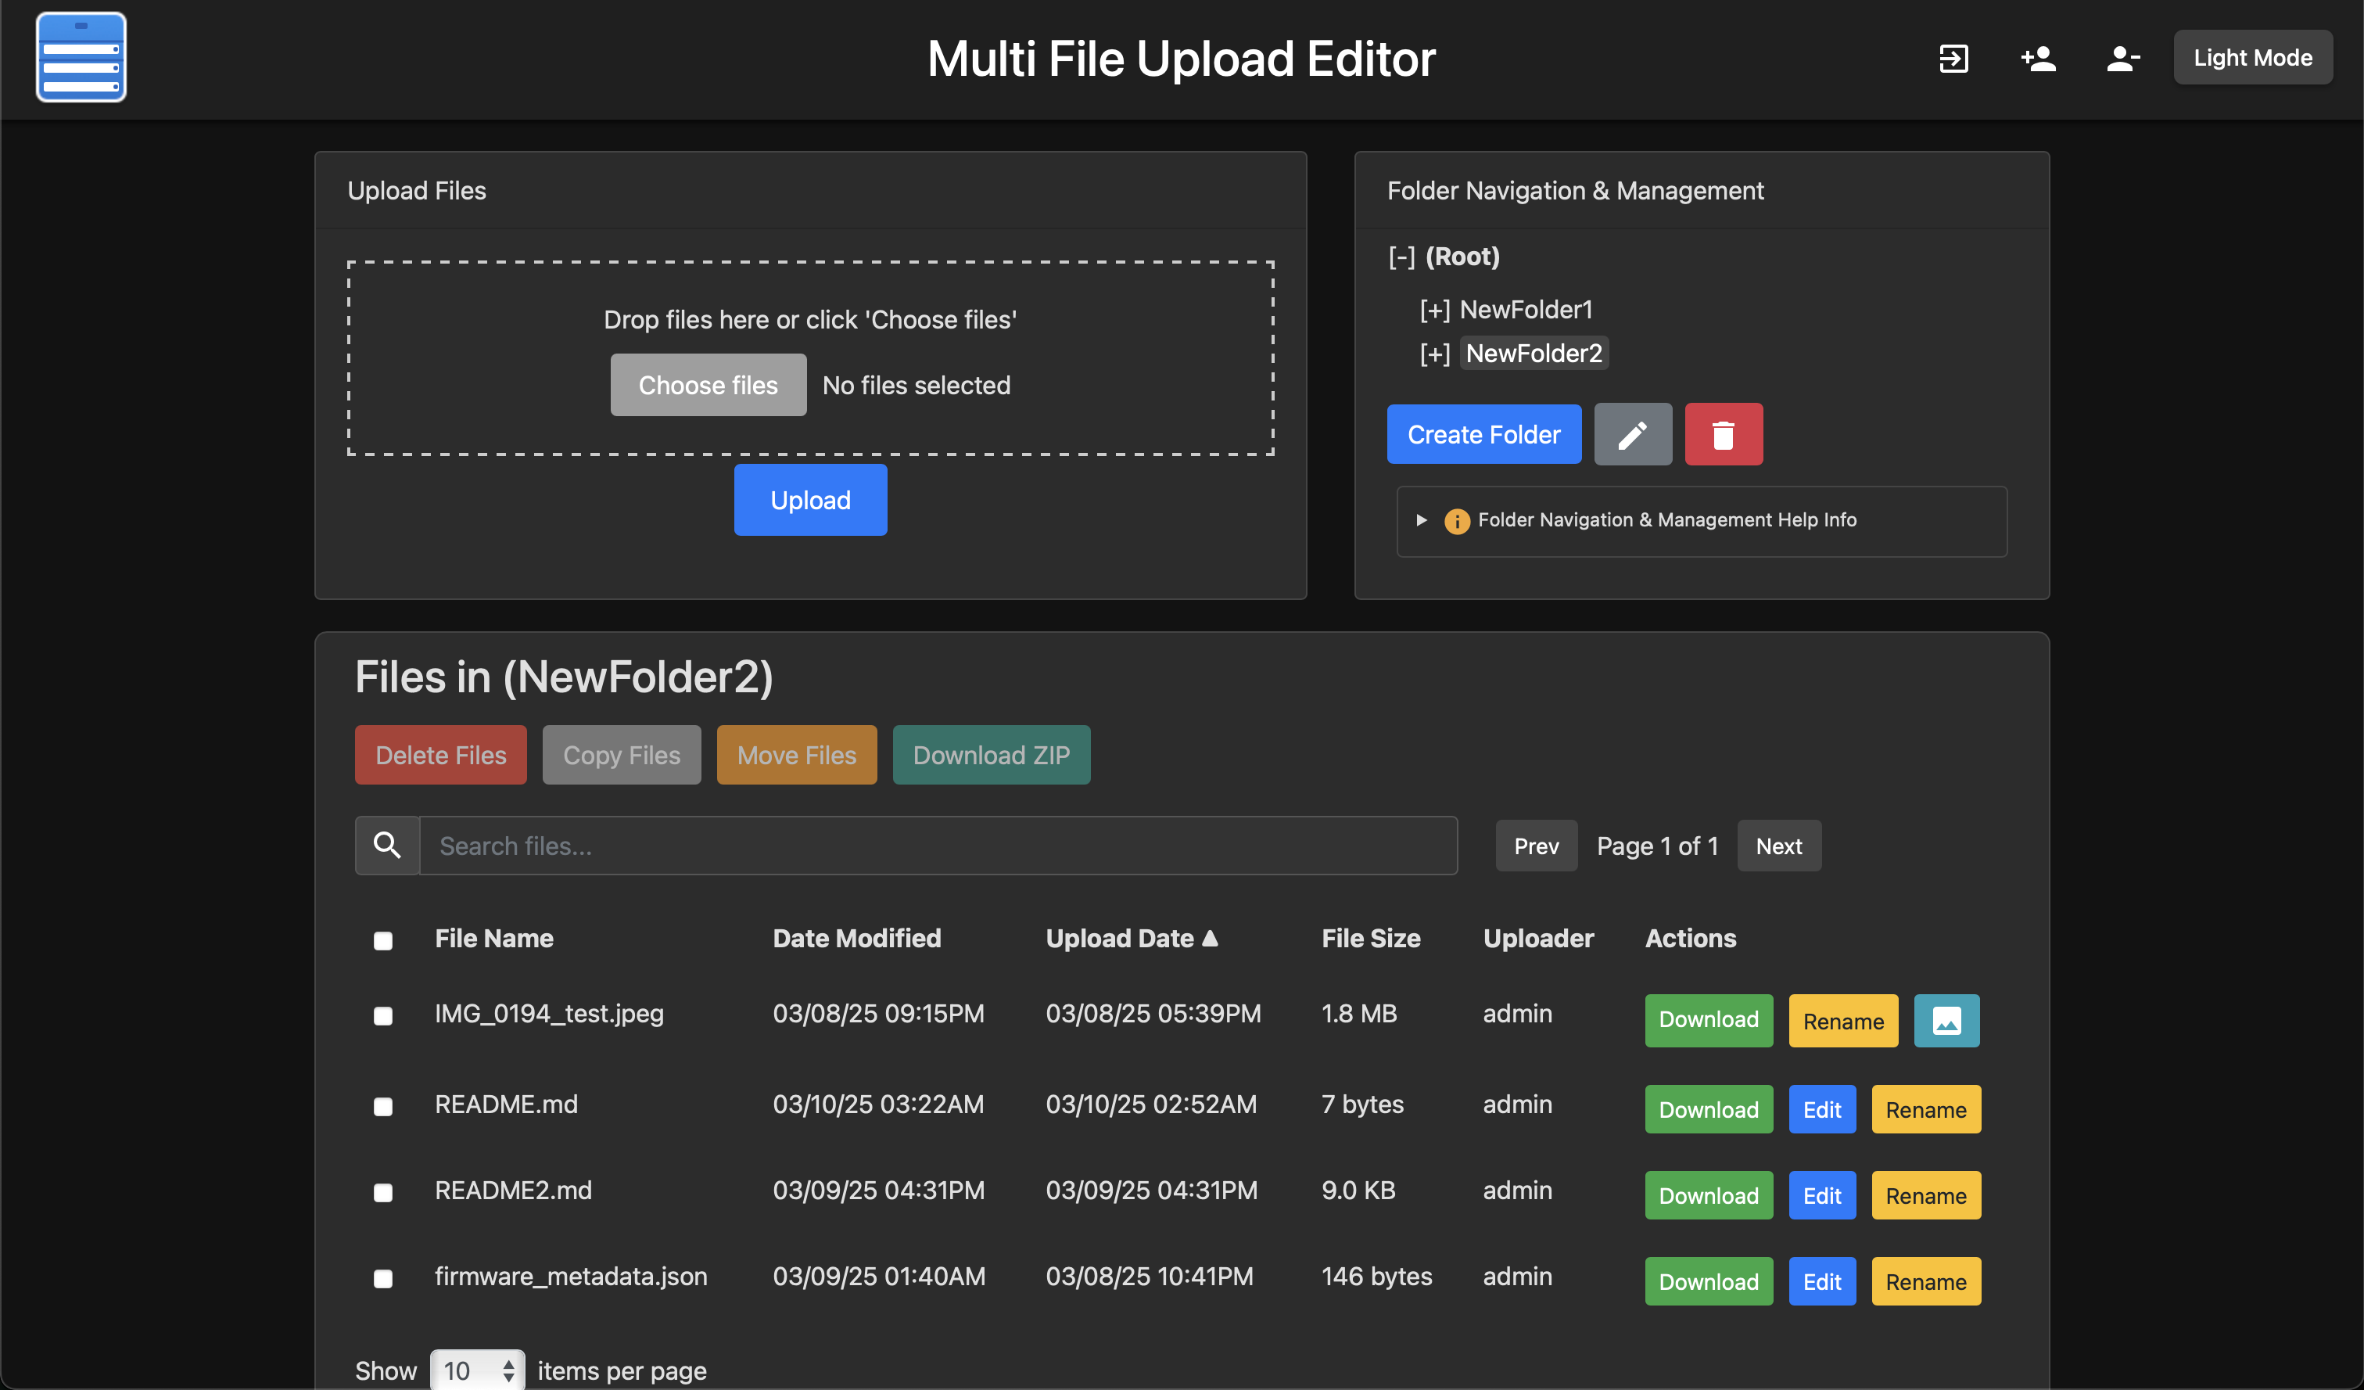
Task: Click the add user icon
Action: (x=2038, y=58)
